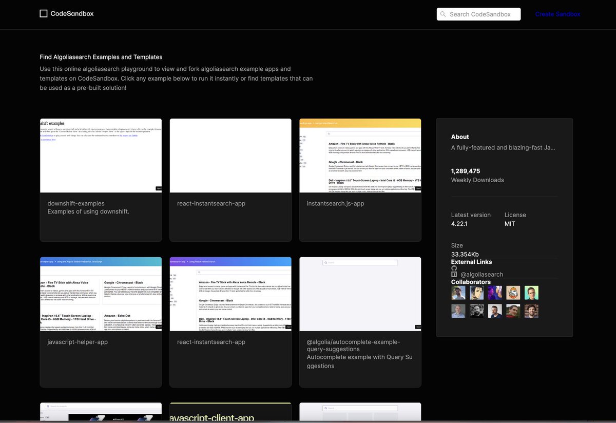616x423 pixels.
Task: Open the javascript-client-app sandbox at the bottom
Action: pos(230,413)
